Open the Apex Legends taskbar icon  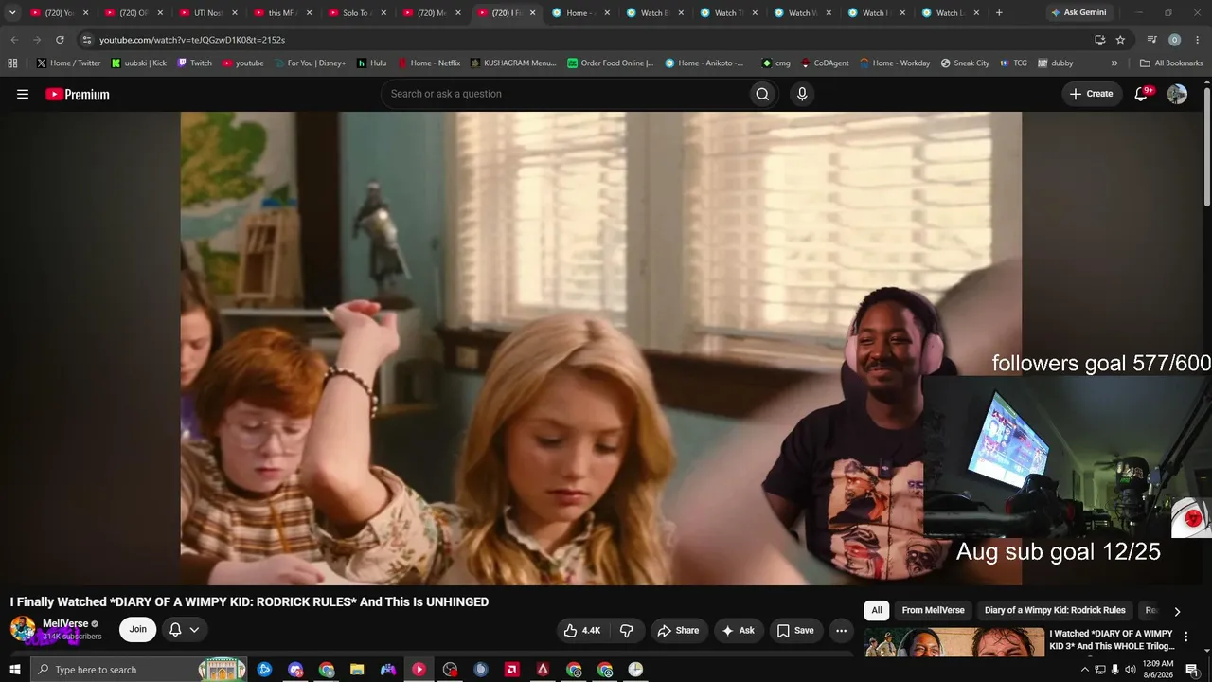click(x=543, y=670)
